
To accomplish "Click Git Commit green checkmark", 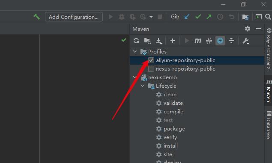I will (198, 17).
